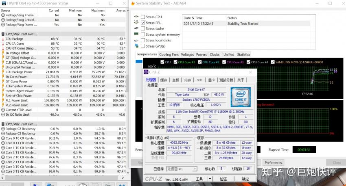Click the lightning icon of GT Cores Power row
Screen dimensions: 346x186
(3, 82)
